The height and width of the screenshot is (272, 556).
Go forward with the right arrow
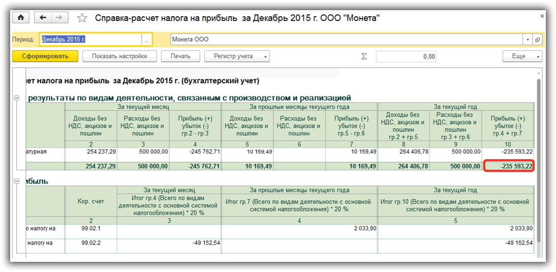coord(59,18)
